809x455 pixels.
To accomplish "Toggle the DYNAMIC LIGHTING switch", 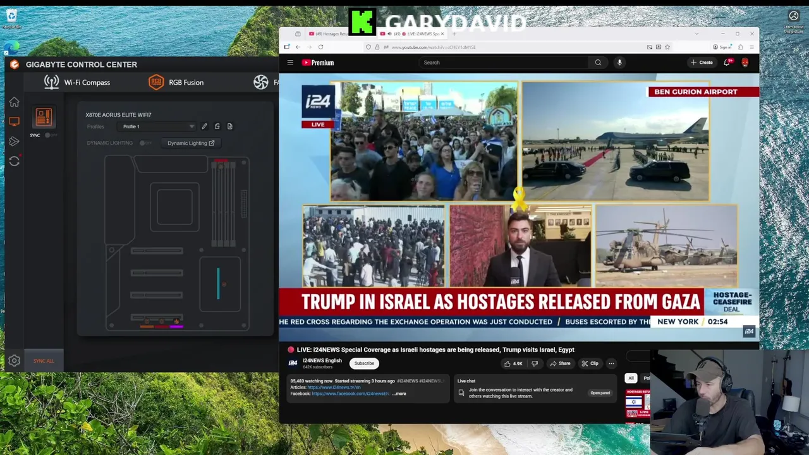I will (x=145, y=143).
